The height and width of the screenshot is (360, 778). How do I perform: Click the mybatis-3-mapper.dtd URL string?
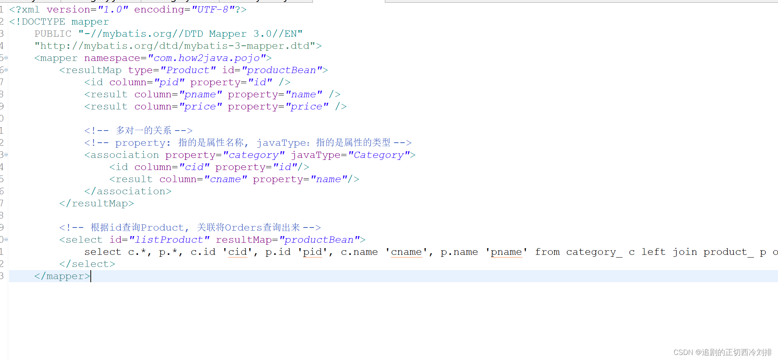(x=175, y=46)
